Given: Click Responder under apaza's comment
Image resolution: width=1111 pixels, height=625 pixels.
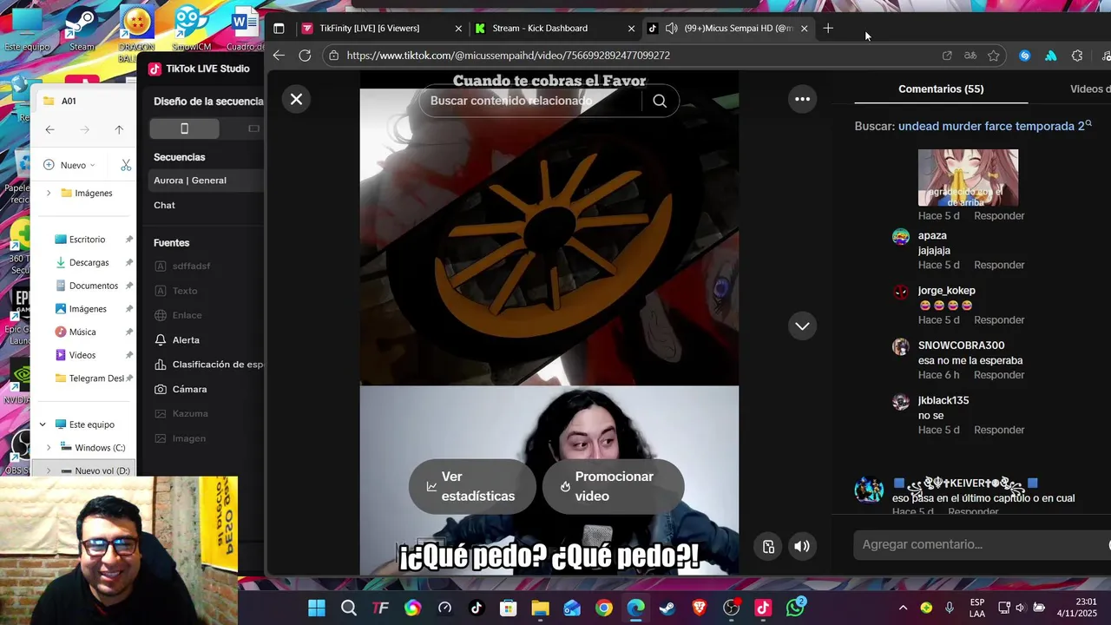Looking at the screenshot, I should point(999,265).
